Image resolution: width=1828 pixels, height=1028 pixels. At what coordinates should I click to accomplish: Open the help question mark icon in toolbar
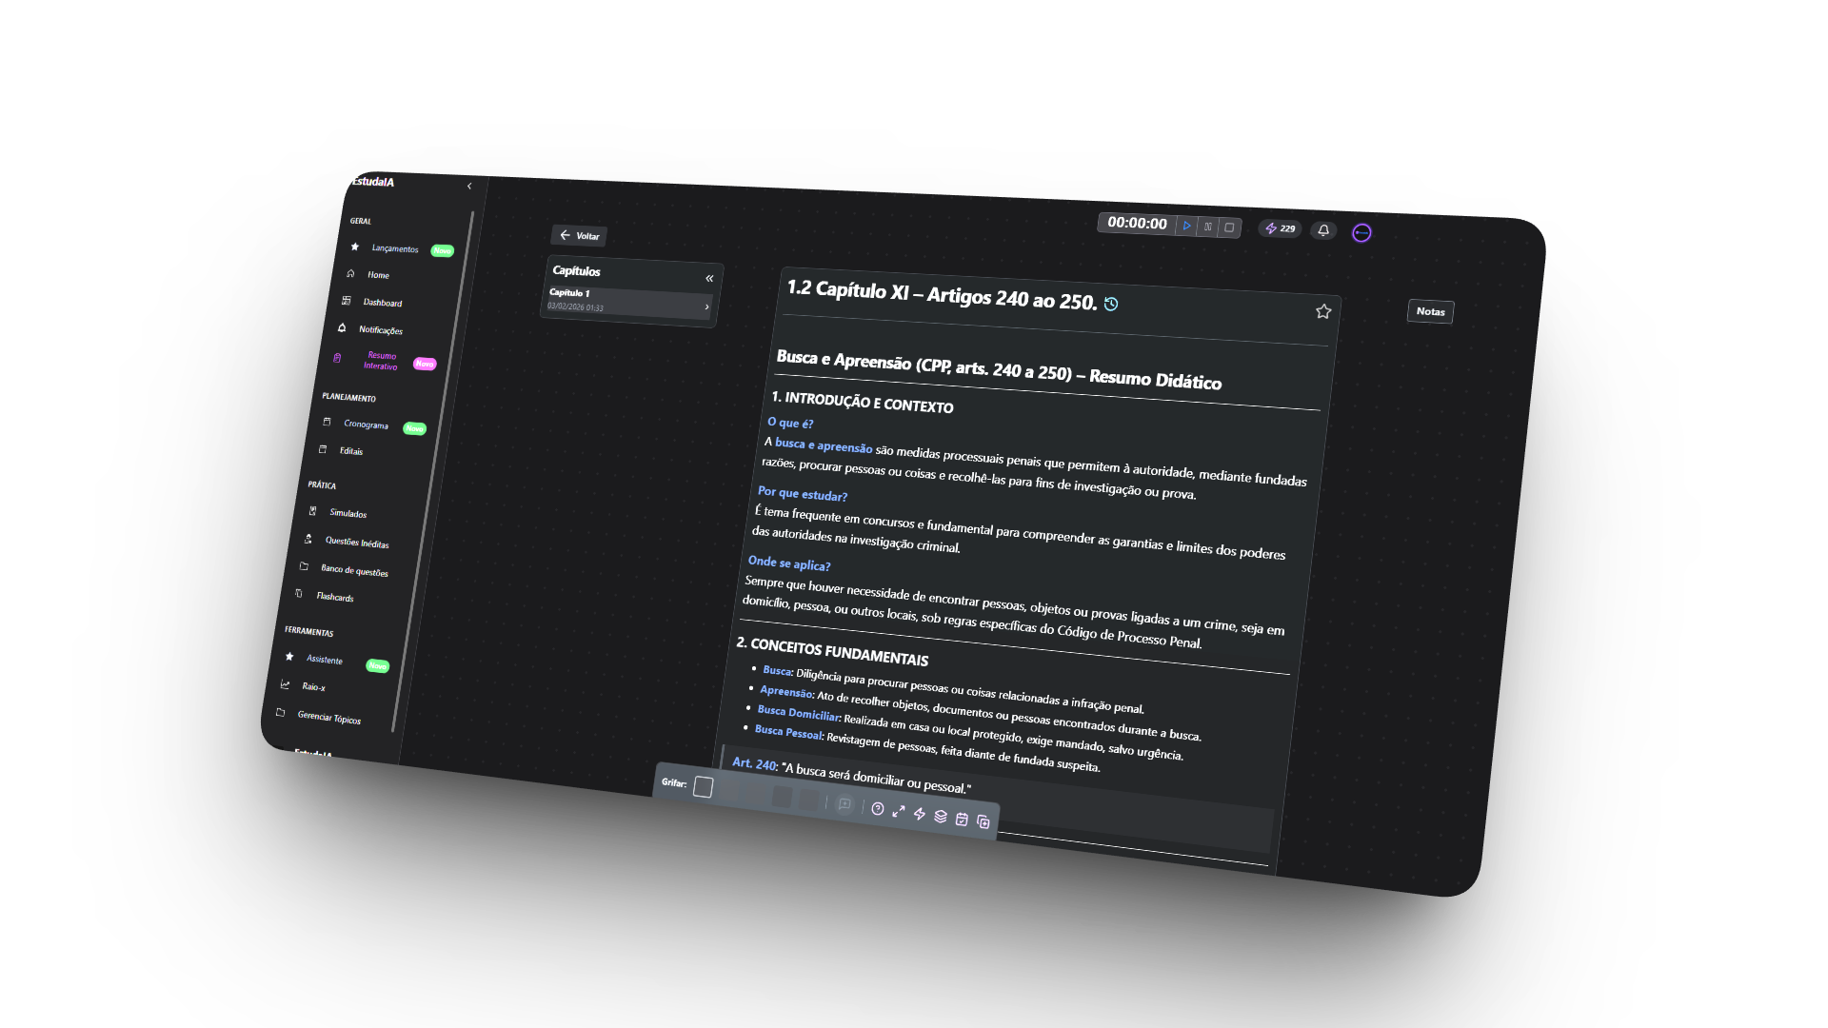click(878, 809)
